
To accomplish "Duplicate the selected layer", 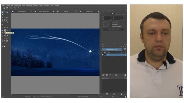I will tap(107, 75).
